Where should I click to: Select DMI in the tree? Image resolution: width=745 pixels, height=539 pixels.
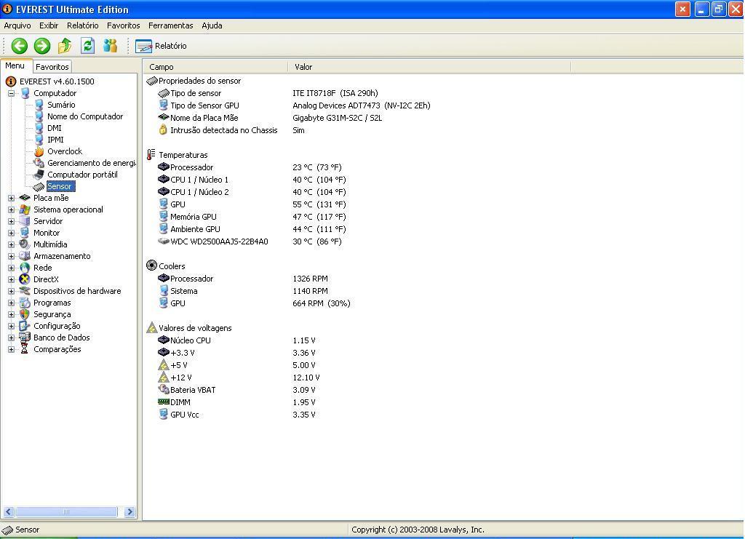coord(54,128)
